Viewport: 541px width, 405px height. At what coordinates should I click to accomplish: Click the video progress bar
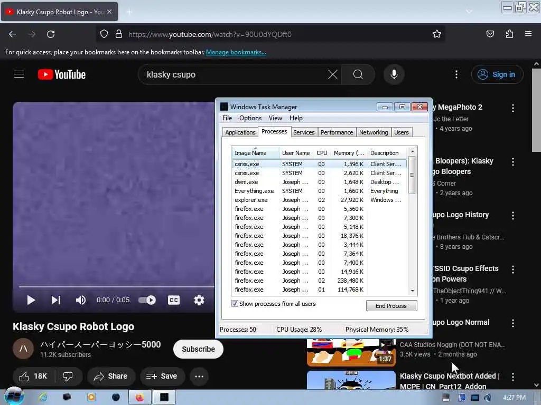tap(117, 286)
